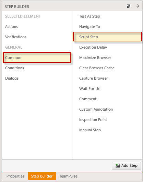Select the Inspection Point step
The image size is (143, 182).
click(93, 120)
